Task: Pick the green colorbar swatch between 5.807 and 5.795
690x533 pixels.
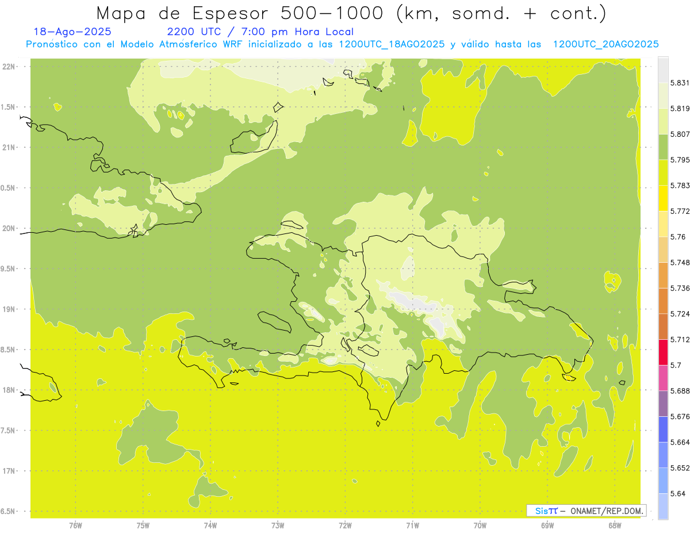Action: [663, 147]
